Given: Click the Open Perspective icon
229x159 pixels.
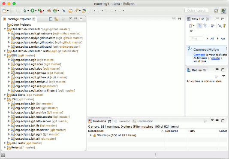Looking at the screenshot, I should (x=216, y=11).
